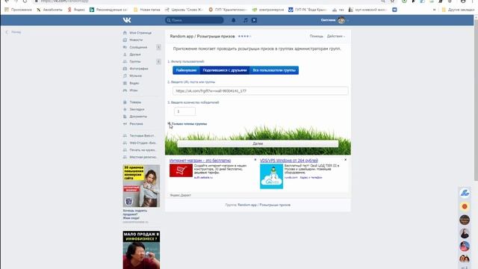Click the sidebar ad with woman photo

click(x=141, y=186)
